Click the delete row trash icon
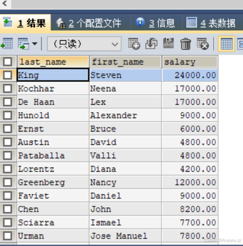This screenshot has width=243, height=246. pos(185,44)
